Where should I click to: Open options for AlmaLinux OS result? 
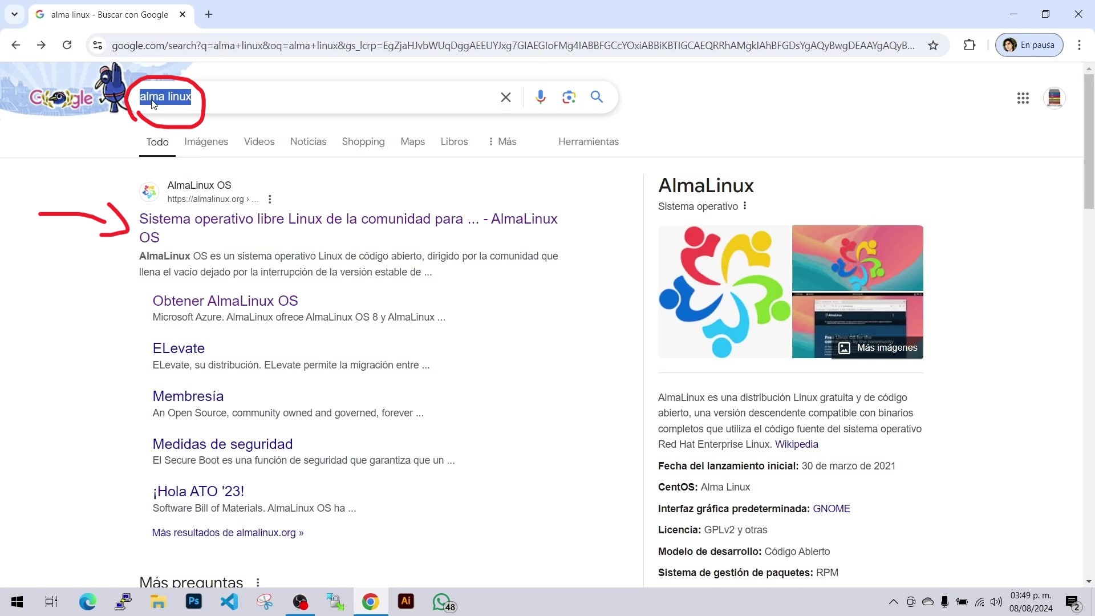[x=270, y=199]
